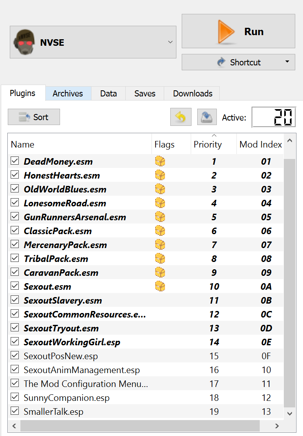Viewport: 303px width, 436px height.
Task: Open the Data tab
Action: [108, 94]
